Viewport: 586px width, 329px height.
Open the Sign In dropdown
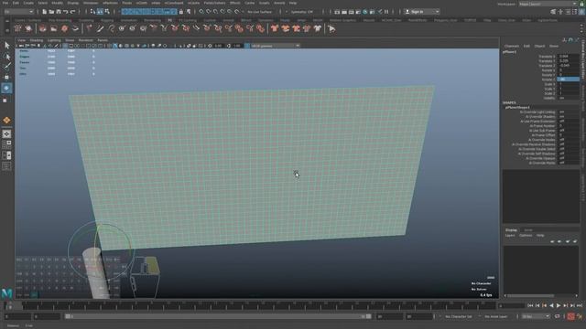point(422,12)
